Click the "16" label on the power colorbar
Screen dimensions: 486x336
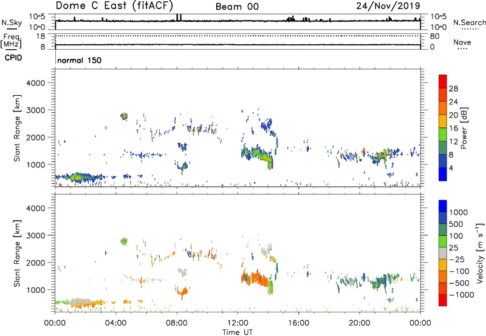tap(453, 129)
